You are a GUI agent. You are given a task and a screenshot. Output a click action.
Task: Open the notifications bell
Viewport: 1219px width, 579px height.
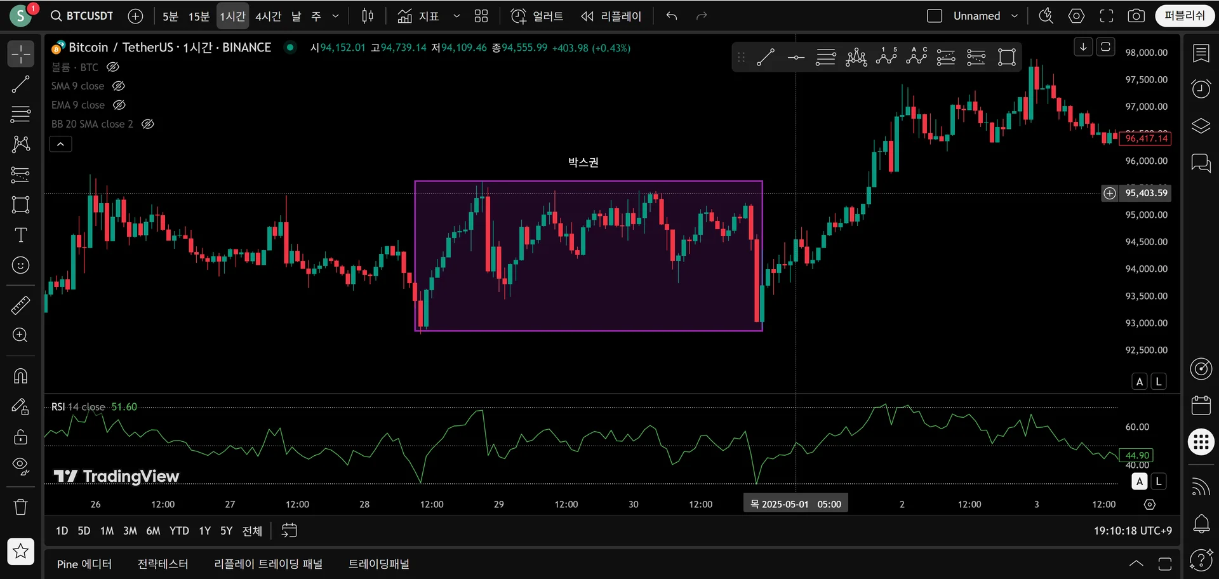[1201, 524]
